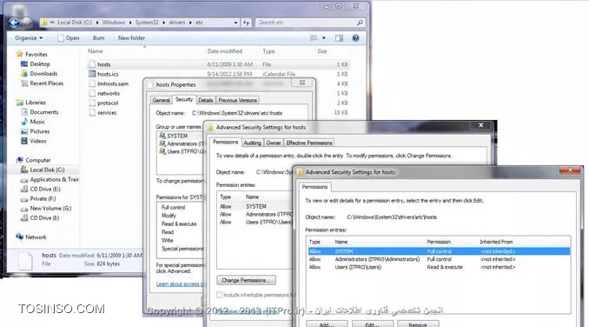Select the hosts.ics file
Image resolution: width=589 pixels, height=327 pixels.
pyautogui.click(x=108, y=74)
